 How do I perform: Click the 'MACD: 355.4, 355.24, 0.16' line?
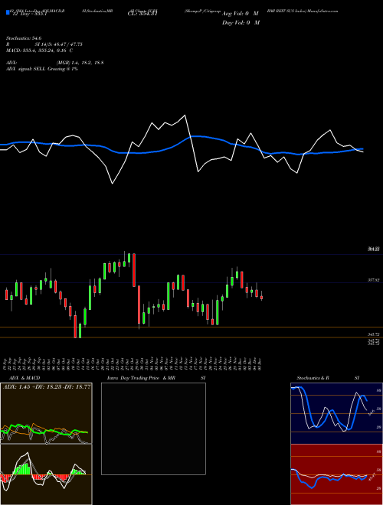[x=37, y=50]
